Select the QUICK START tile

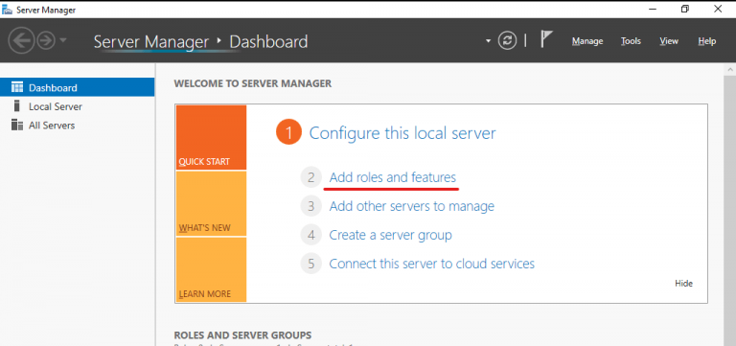[211, 138]
